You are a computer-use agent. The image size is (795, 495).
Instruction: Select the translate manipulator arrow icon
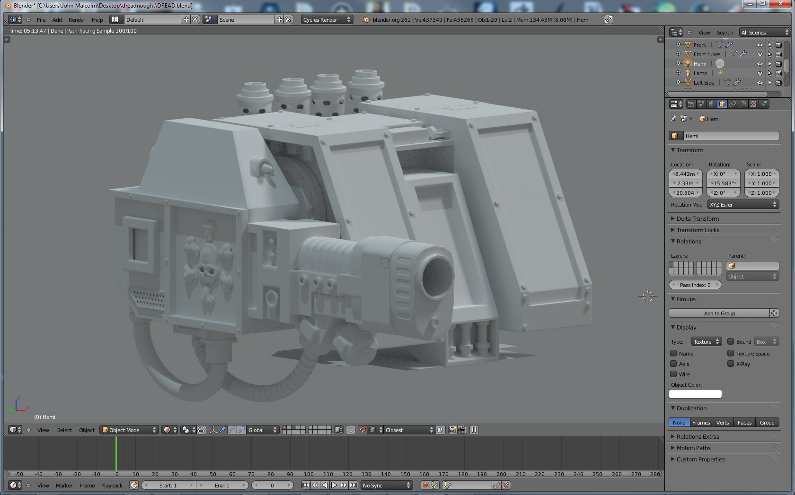(x=222, y=430)
